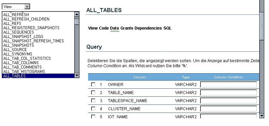Select ALL_TAB_HISTOGRAMS in the list
The height and width of the screenshot is (126, 269).
[x=24, y=72]
